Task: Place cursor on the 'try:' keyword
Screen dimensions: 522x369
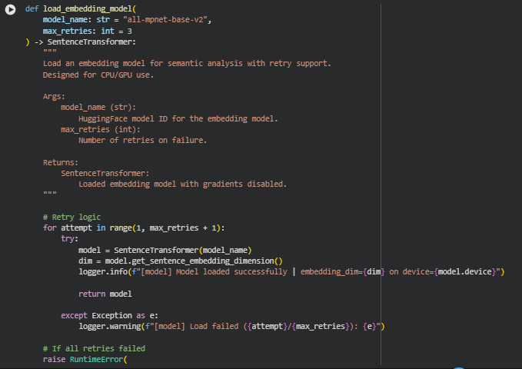Action: point(70,239)
